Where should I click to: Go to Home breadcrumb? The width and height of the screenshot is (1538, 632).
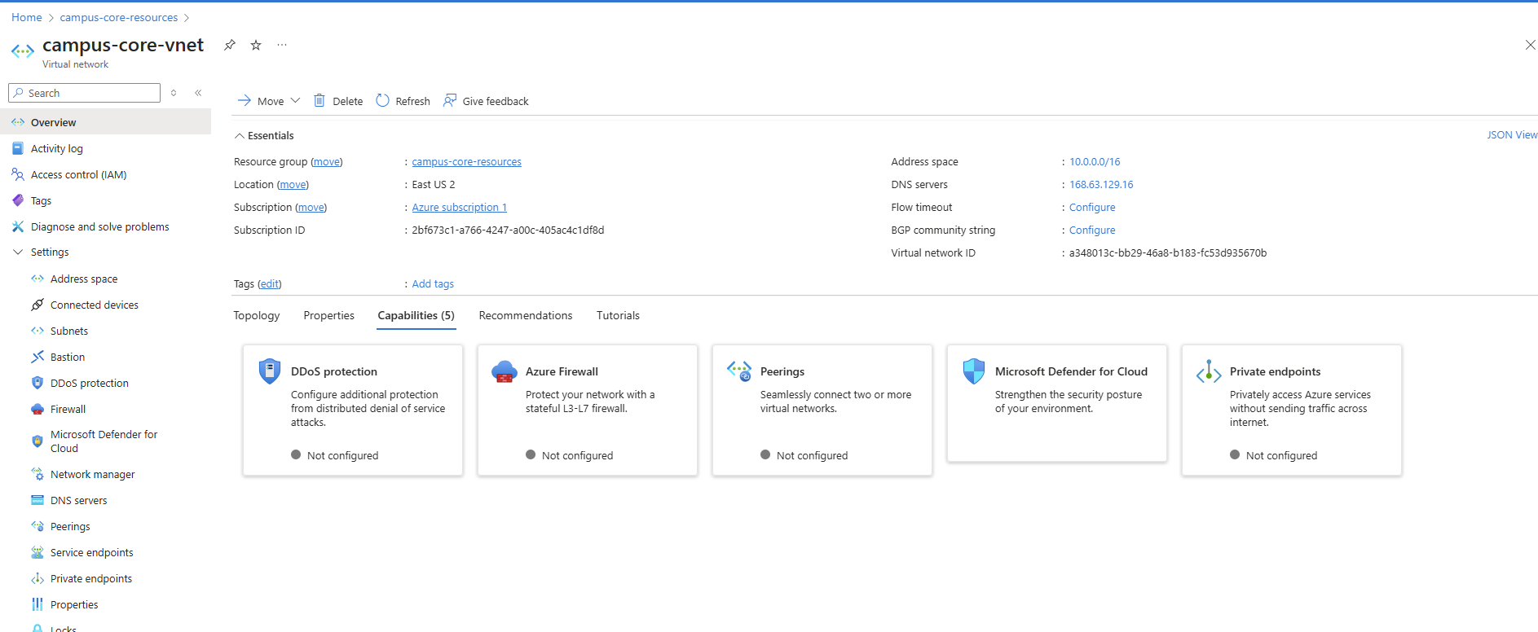click(27, 17)
